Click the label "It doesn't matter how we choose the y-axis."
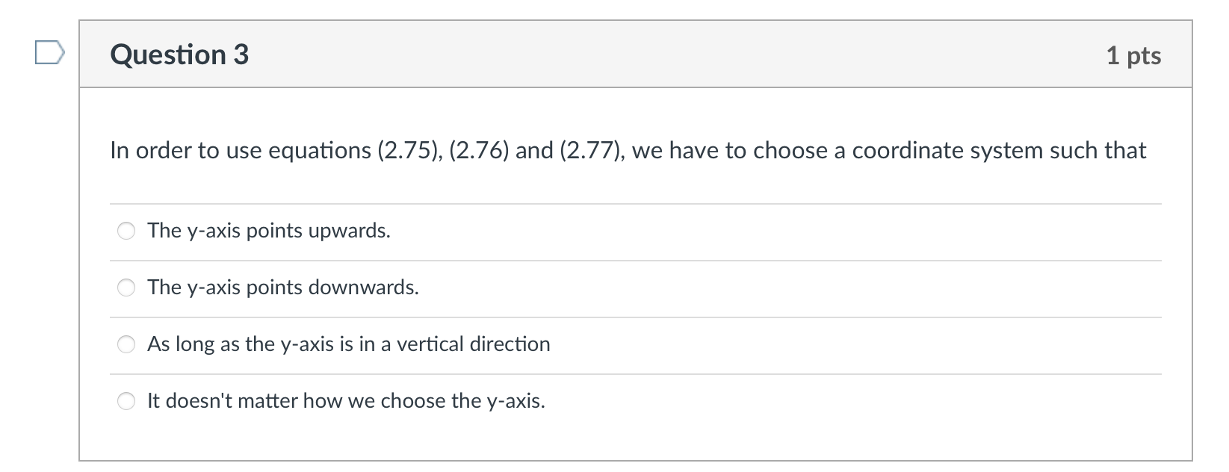 pos(346,401)
